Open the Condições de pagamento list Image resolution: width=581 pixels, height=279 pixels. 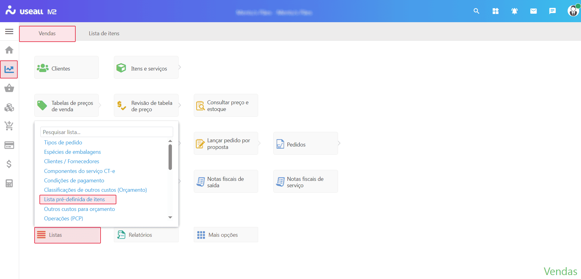tap(74, 181)
